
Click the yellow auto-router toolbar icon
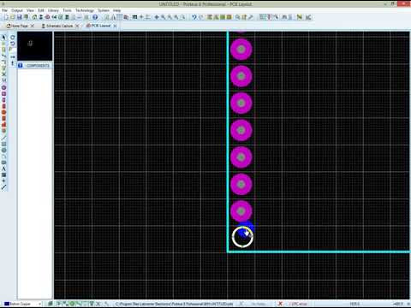(x=299, y=17)
